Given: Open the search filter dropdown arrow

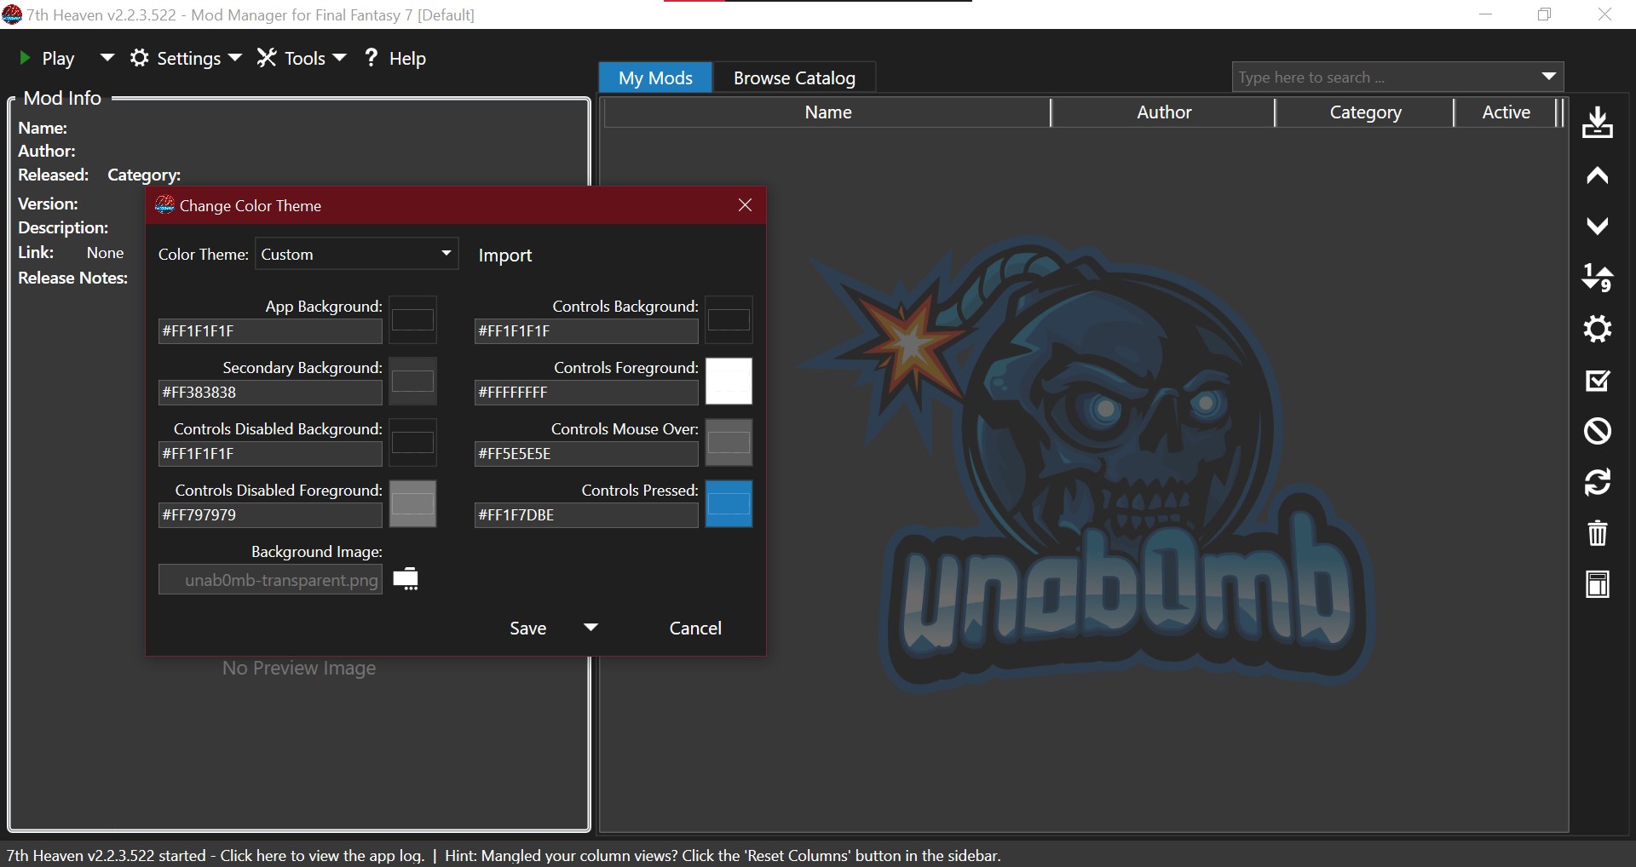Looking at the screenshot, I should (1549, 77).
